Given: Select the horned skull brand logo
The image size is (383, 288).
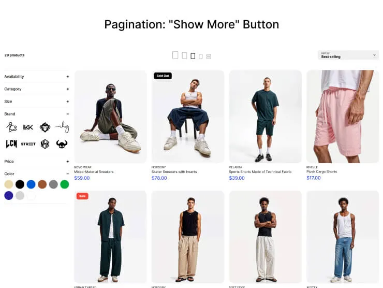Looking at the screenshot, I should [62, 144].
